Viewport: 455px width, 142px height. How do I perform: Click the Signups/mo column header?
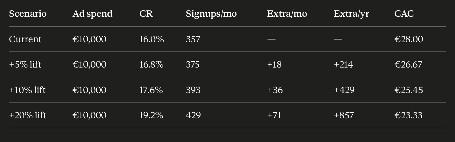pos(211,14)
